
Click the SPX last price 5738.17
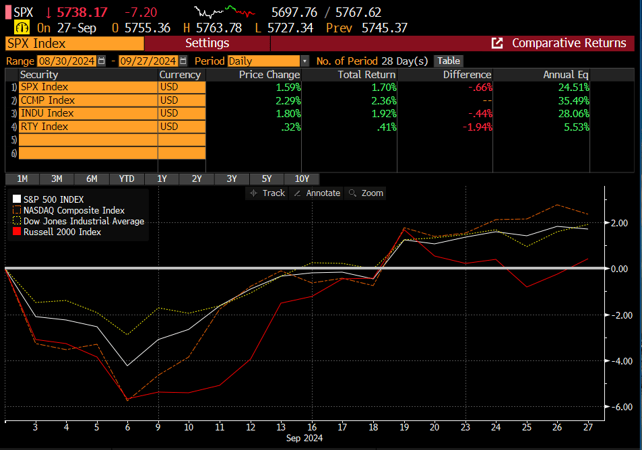[x=82, y=12]
